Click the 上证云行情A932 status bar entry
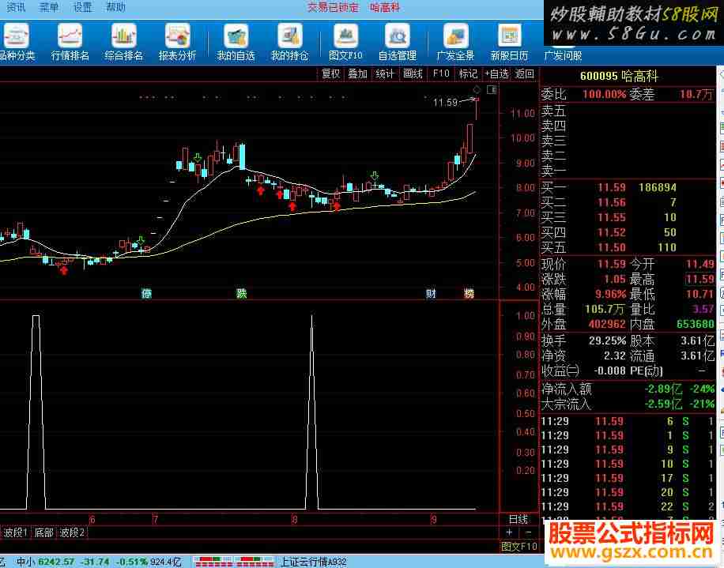This screenshot has width=724, height=568. pyautogui.click(x=313, y=562)
